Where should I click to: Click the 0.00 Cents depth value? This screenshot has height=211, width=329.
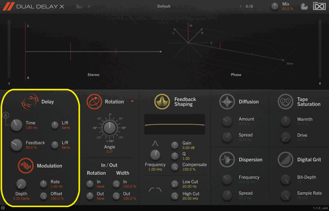click(x=21, y=198)
